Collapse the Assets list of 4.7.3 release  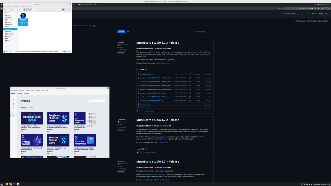[137, 70]
